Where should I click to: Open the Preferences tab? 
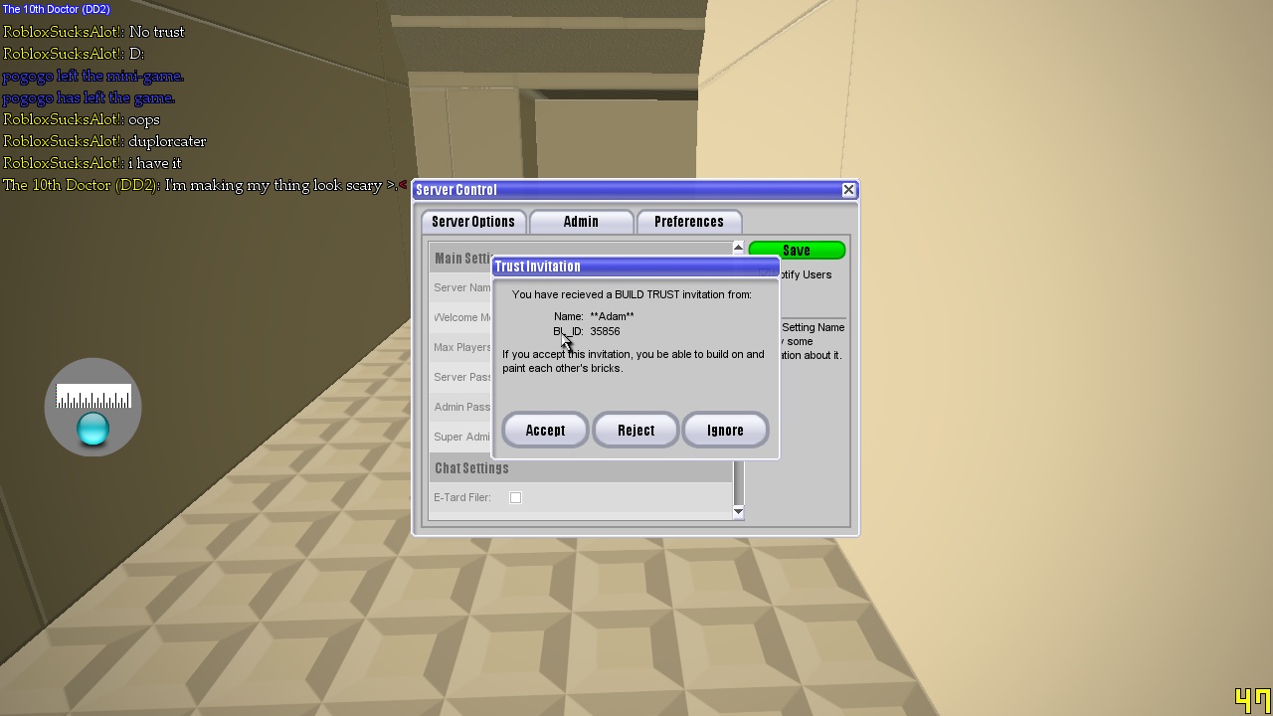(688, 221)
